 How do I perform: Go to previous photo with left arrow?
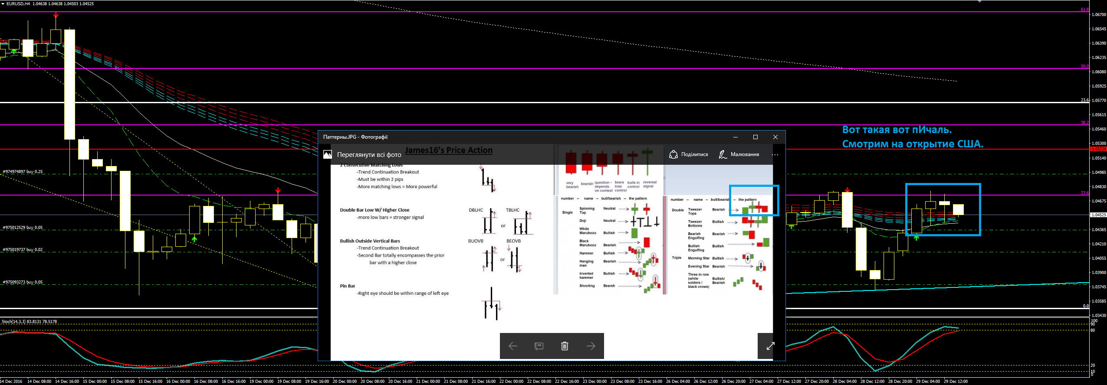click(513, 346)
